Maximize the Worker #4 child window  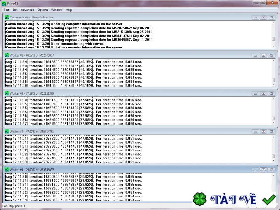(264, 170)
